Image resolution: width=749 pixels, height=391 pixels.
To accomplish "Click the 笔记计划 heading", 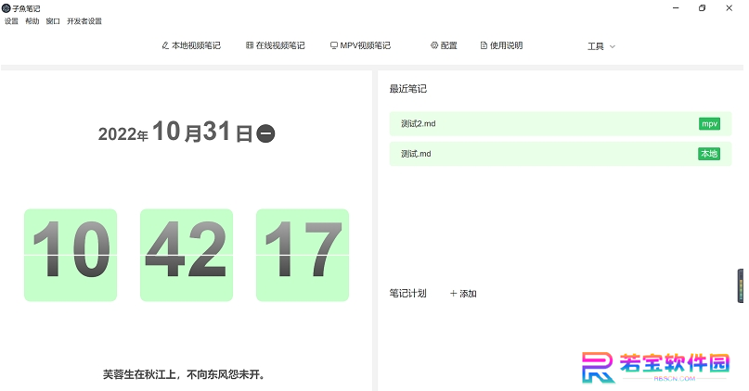I will pos(408,293).
